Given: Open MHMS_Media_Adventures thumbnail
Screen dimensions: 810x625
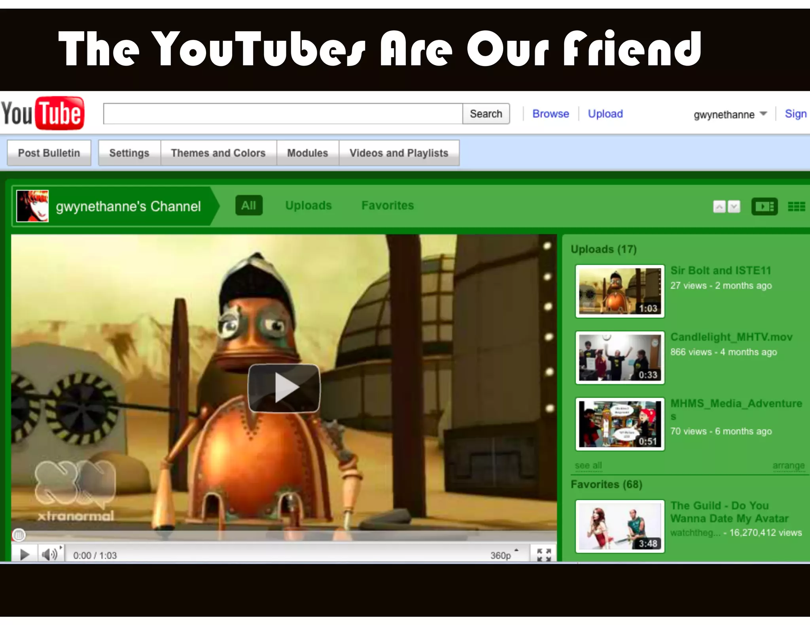Looking at the screenshot, I should point(620,424).
